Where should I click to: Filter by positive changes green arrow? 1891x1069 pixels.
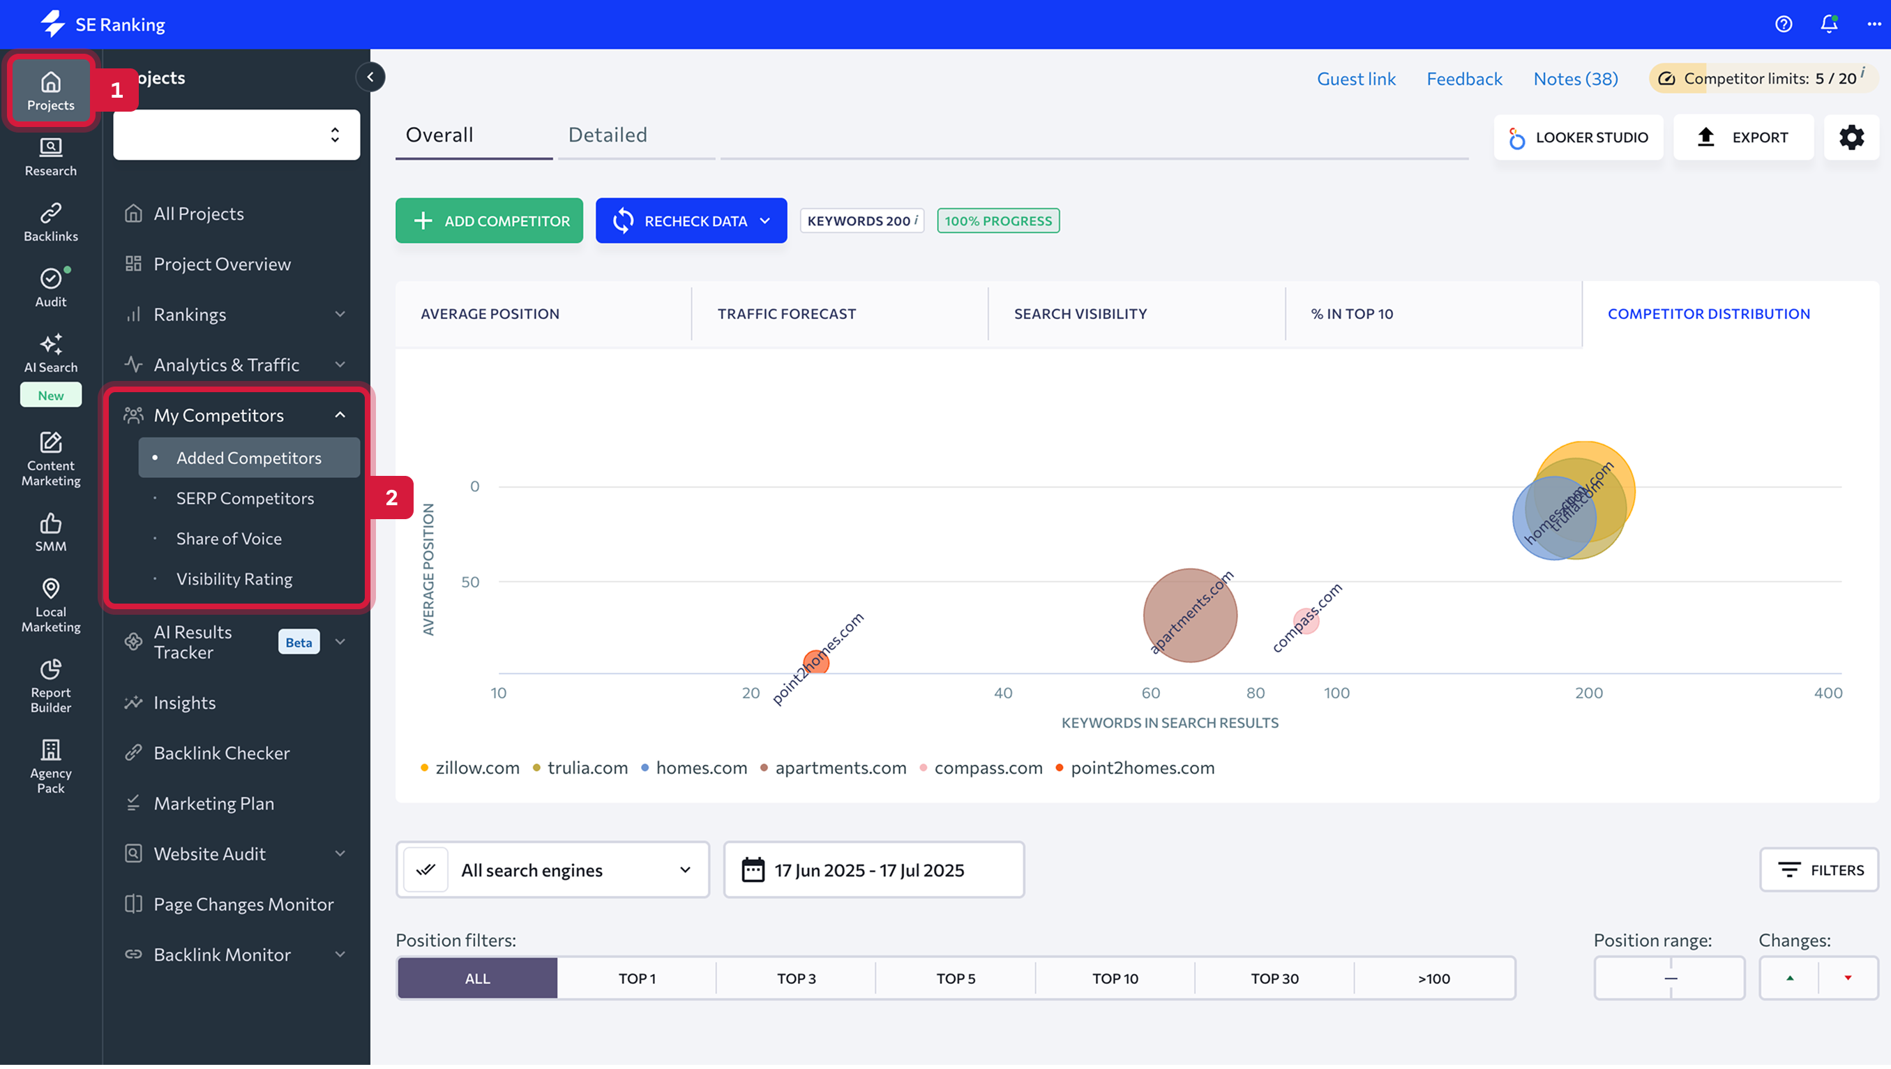pos(1789,979)
